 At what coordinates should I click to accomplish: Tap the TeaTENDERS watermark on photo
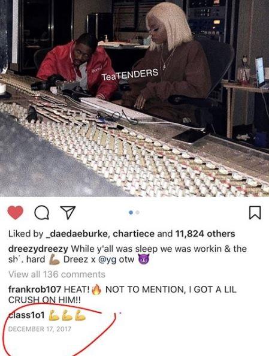click(x=130, y=75)
